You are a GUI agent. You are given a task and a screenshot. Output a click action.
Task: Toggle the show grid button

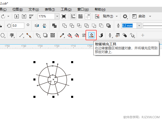80,16
